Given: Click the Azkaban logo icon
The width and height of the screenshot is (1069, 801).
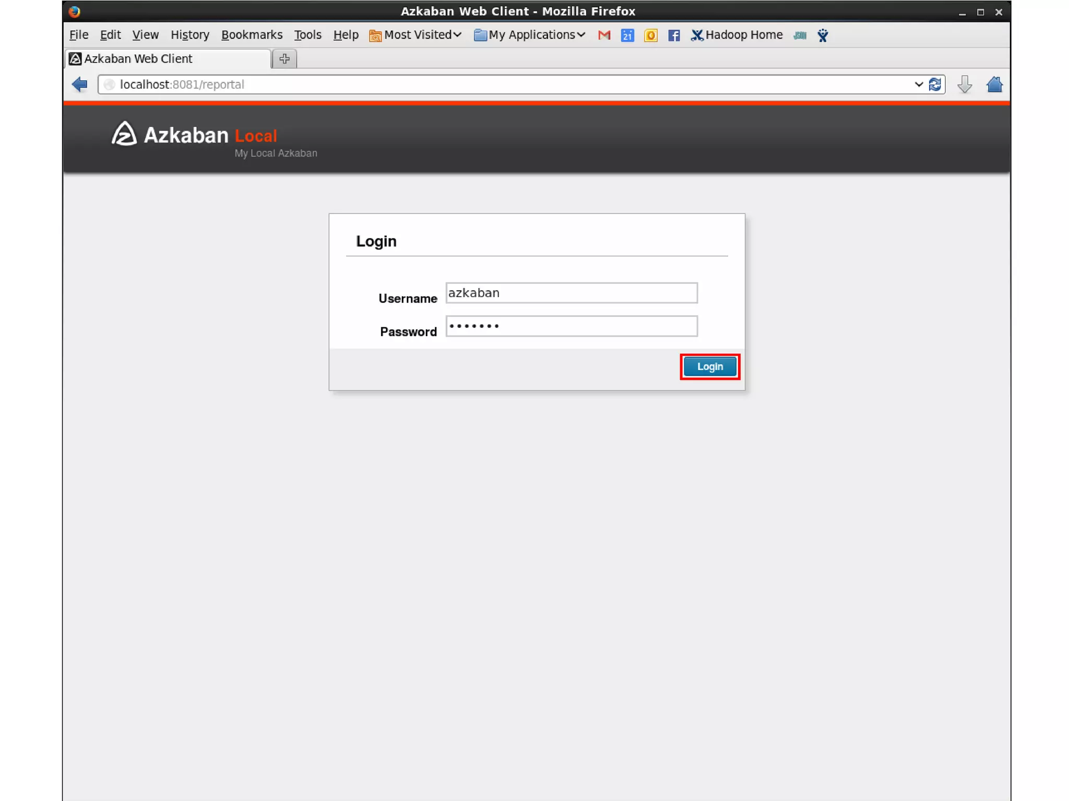Looking at the screenshot, I should coord(124,134).
